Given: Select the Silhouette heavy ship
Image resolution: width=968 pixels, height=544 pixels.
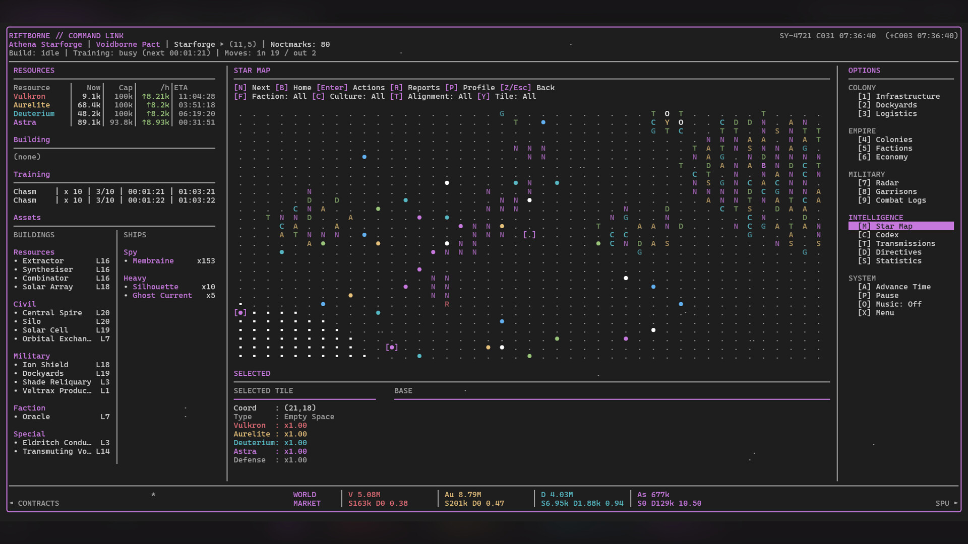Looking at the screenshot, I should tap(169, 287).
